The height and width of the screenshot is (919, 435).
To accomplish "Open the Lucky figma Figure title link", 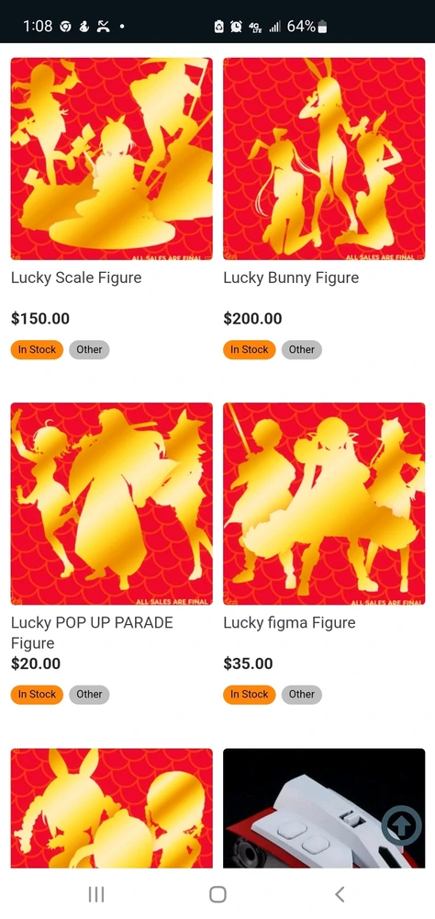I will 289,623.
